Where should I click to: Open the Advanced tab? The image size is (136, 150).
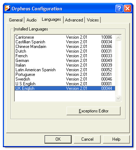tap(74, 20)
